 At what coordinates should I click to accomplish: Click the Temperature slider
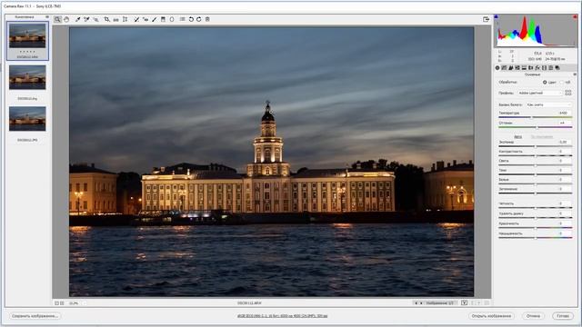536,117
